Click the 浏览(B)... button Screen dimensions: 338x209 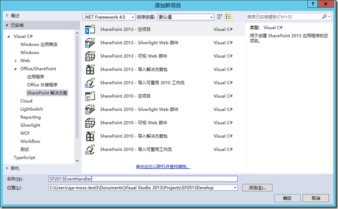click(257, 188)
